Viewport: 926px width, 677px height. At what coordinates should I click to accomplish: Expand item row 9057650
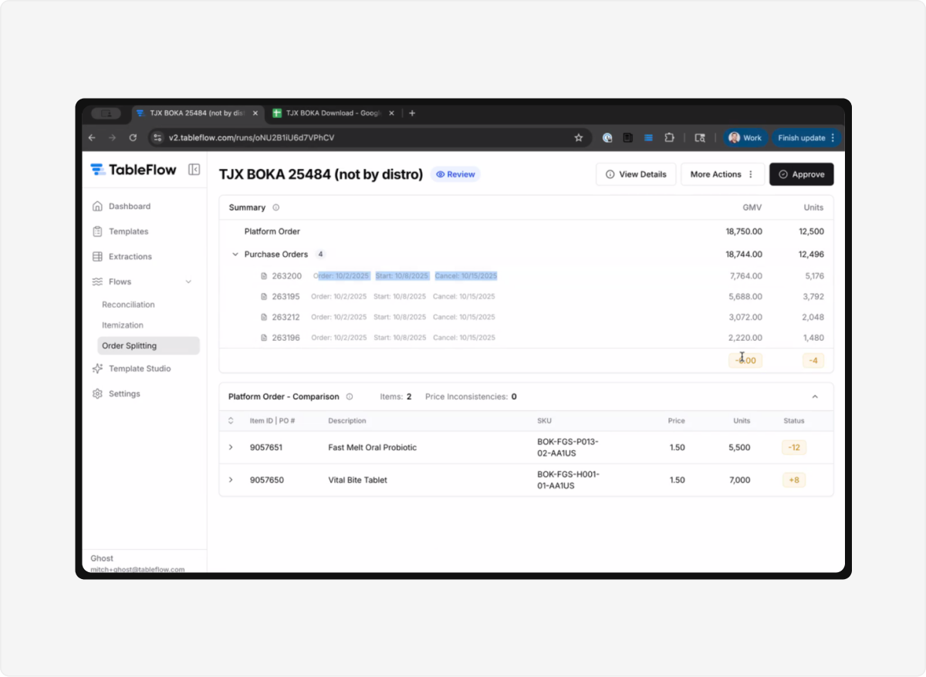[231, 480]
